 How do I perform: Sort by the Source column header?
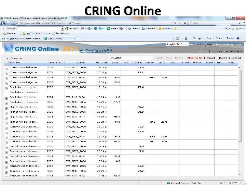coord(80,63)
